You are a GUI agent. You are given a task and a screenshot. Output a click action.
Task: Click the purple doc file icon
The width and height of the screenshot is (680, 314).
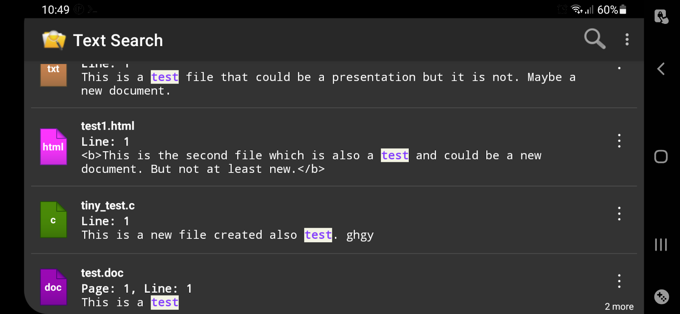53,287
